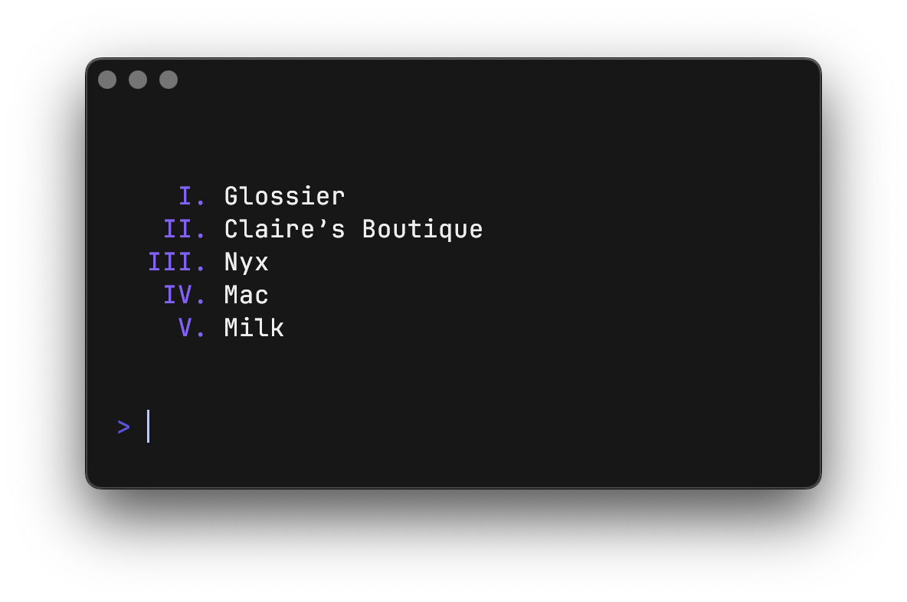The image size is (907, 602).
Task: Click the middle traffic light button
Action: tap(138, 79)
